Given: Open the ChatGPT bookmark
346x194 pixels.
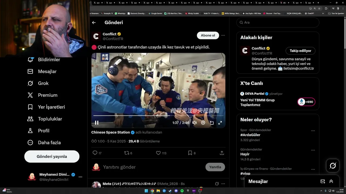Looking at the screenshot, I should coord(309,13).
